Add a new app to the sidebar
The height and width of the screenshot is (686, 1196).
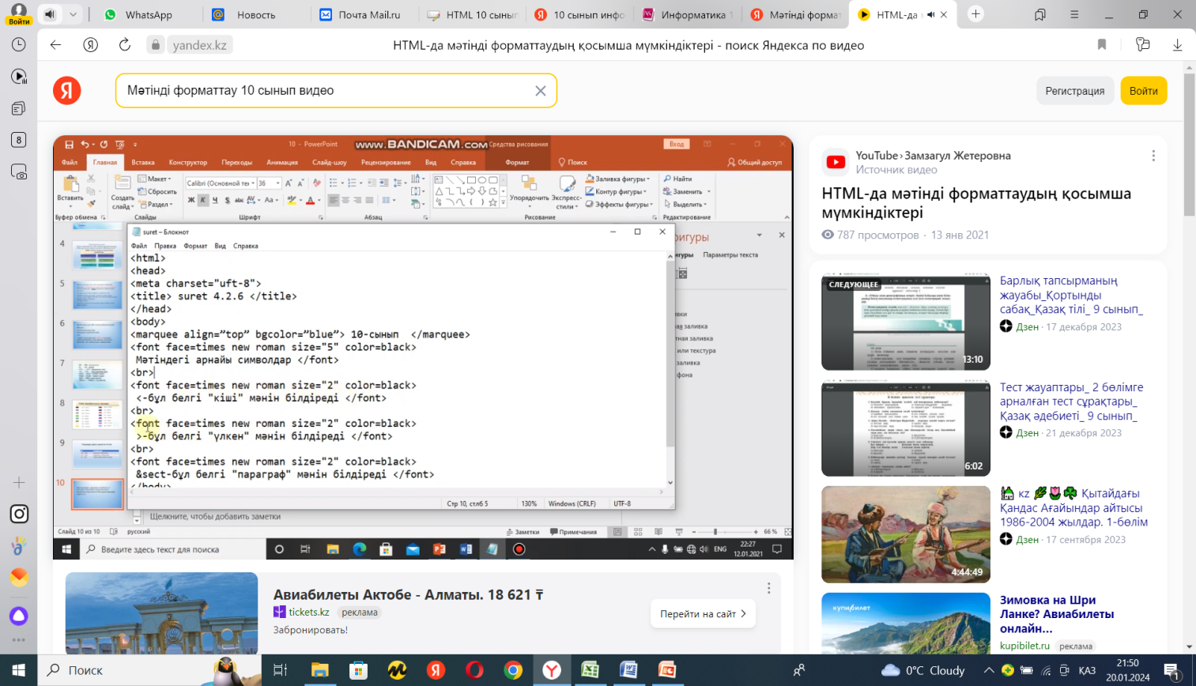(19, 482)
